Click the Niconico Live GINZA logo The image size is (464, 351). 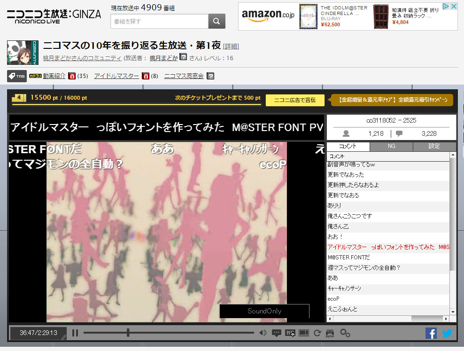pyautogui.click(x=54, y=16)
